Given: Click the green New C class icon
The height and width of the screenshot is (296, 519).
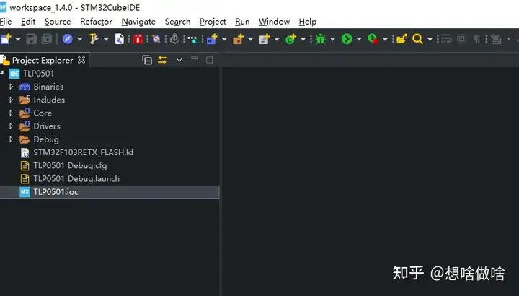Looking at the screenshot, I should pos(290,39).
